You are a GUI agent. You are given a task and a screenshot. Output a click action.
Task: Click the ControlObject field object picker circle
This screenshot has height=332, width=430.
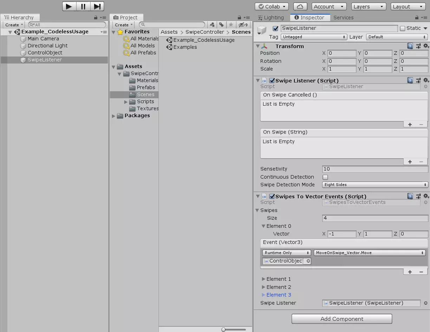pos(308,261)
